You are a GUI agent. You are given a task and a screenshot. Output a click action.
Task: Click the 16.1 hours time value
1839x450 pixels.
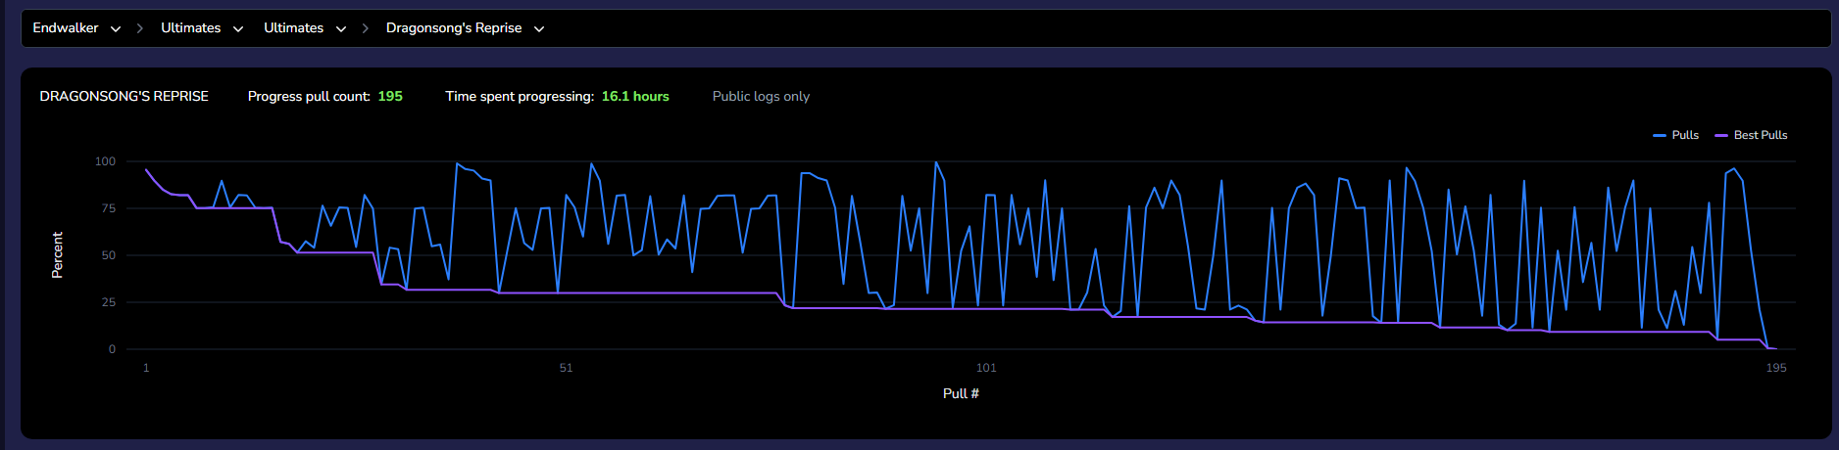[635, 96]
